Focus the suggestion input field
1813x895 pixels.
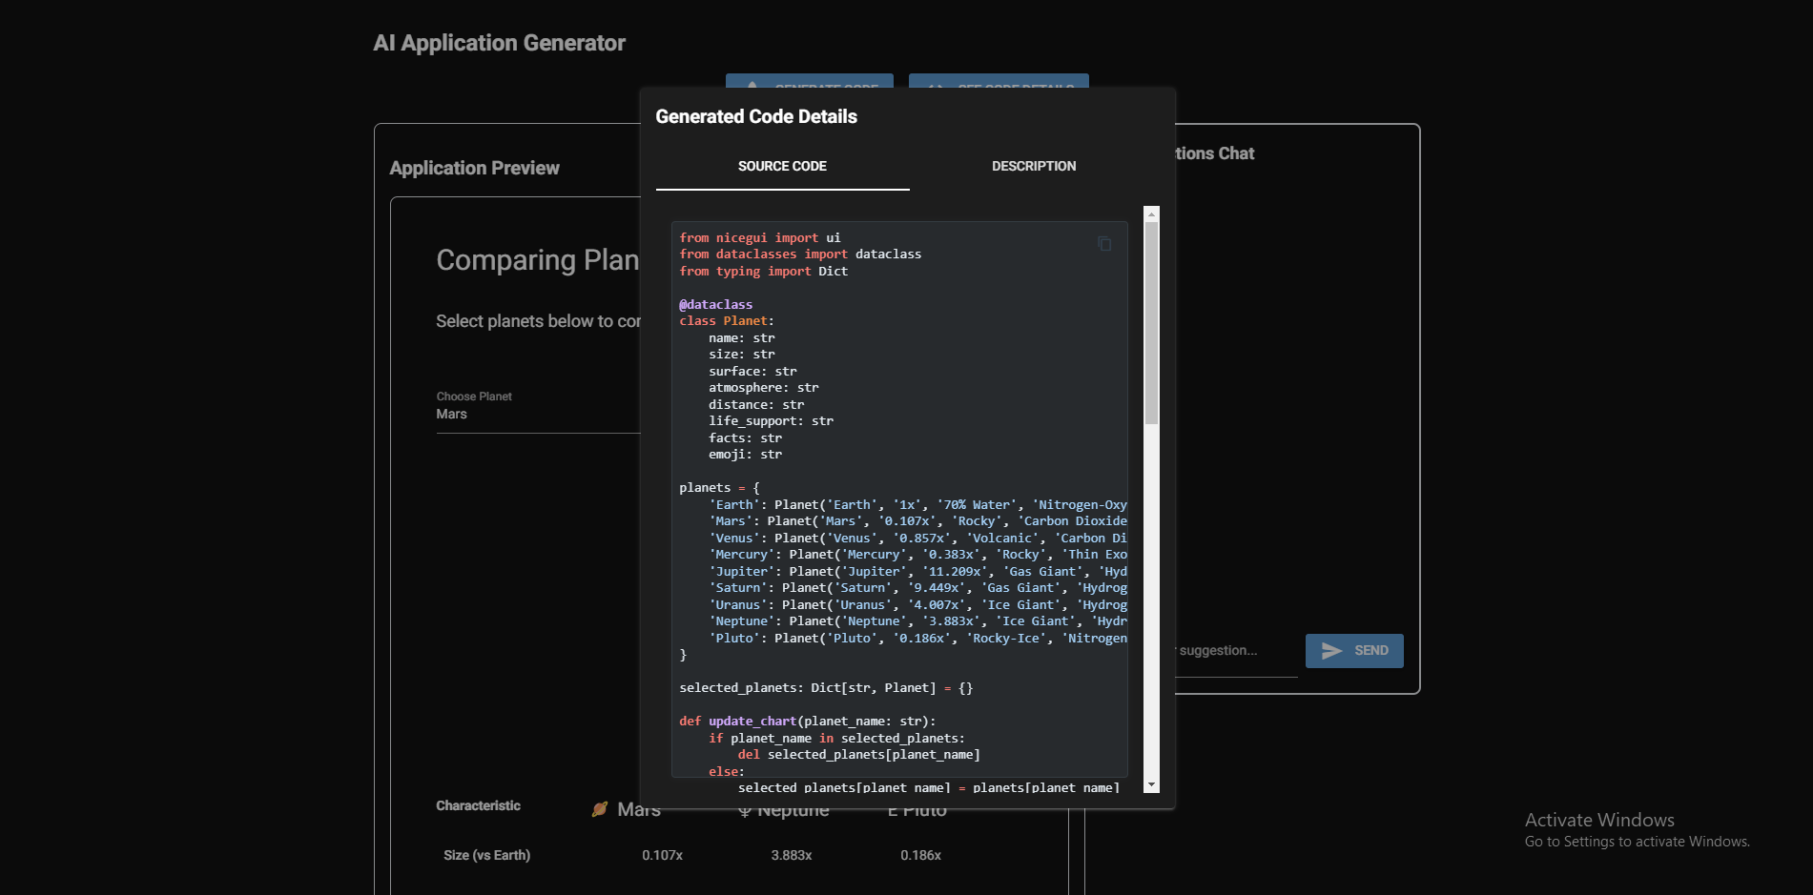tap(1236, 651)
